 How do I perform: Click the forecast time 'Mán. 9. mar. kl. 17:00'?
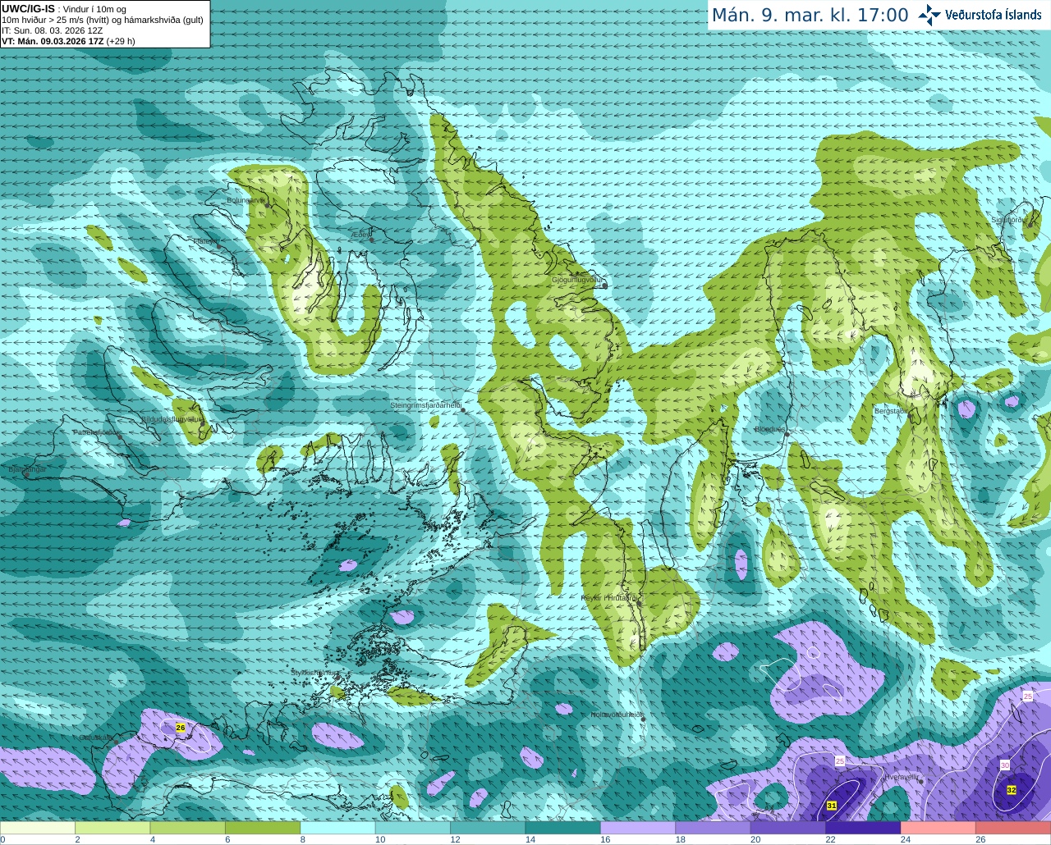(x=810, y=15)
